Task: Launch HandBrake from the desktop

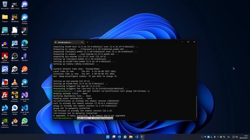Action: click(15, 18)
